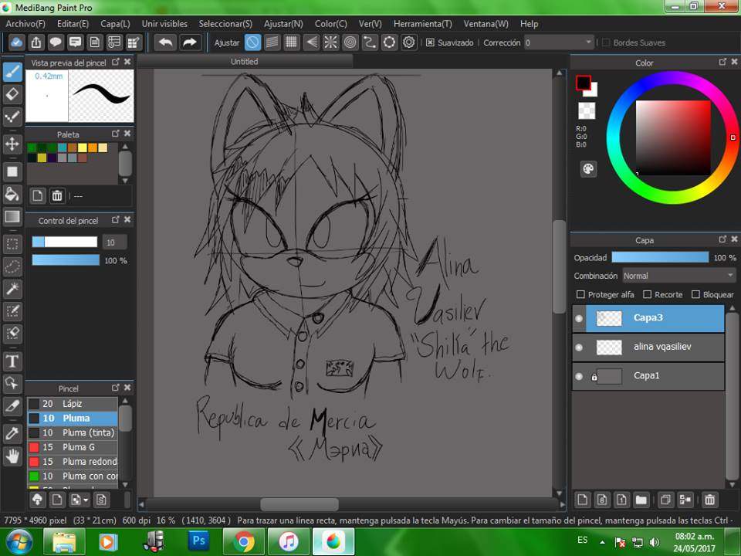Open the Seleccionar menu
Viewport: 741px width, 556px height.
225,24
